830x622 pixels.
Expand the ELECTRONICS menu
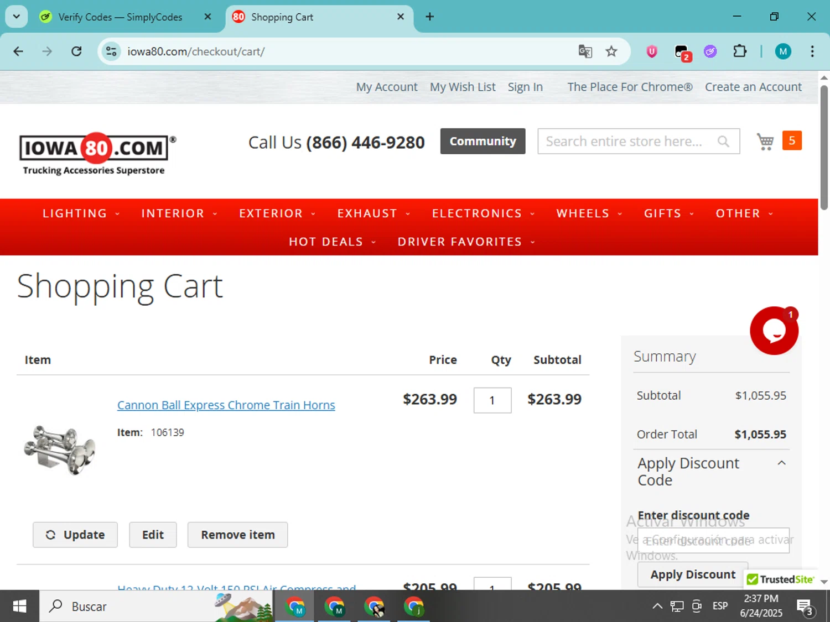point(484,213)
